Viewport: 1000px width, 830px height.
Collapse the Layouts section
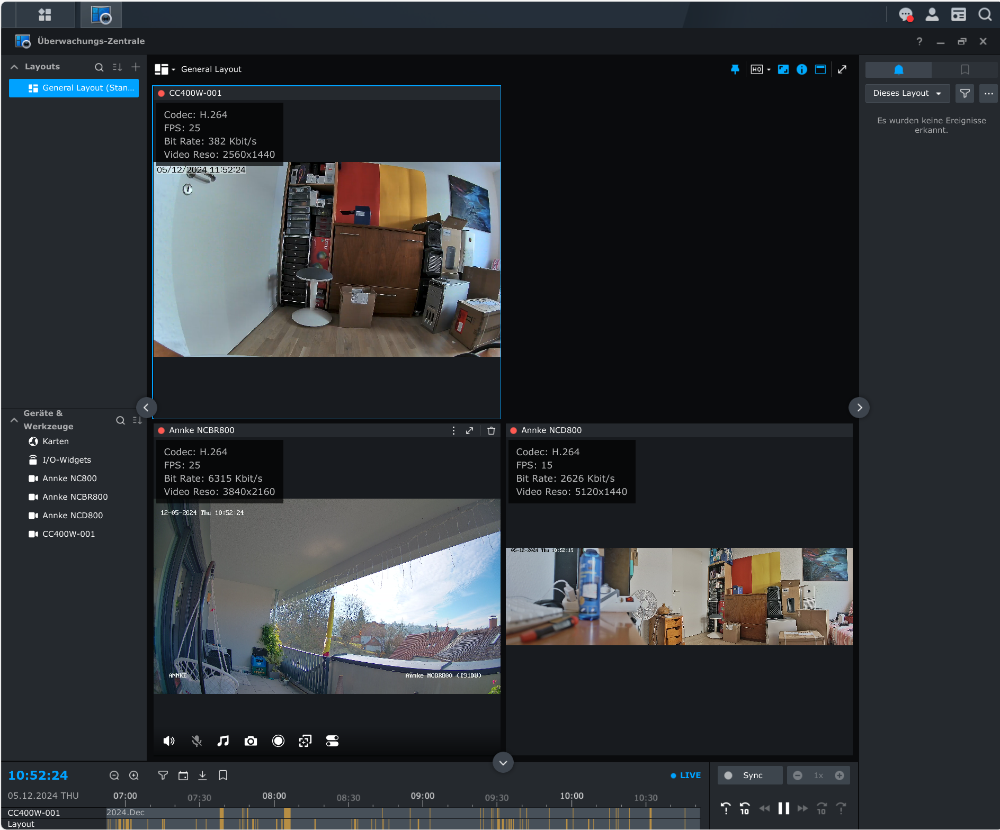14,67
